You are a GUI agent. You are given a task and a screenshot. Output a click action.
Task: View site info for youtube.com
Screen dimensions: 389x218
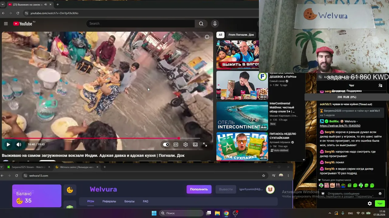[26, 13]
